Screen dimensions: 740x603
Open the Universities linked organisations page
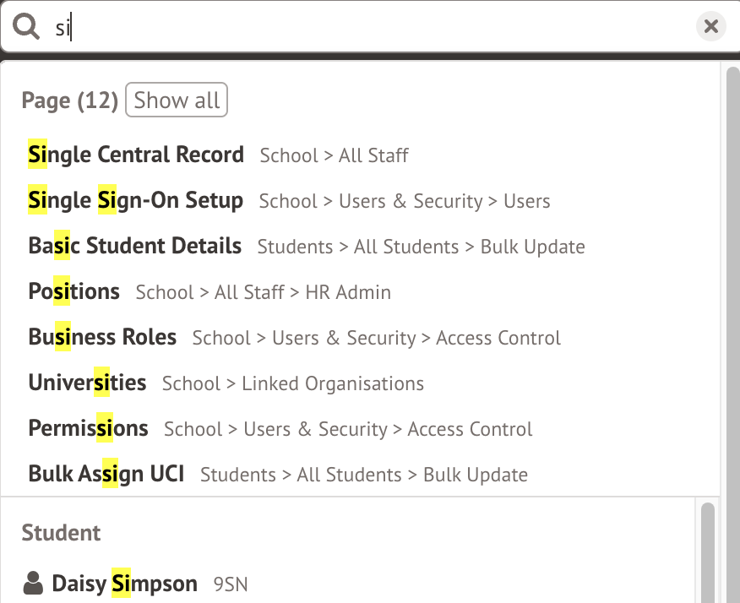click(87, 383)
